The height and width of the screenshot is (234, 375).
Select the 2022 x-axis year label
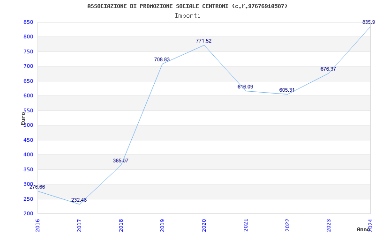click(x=287, y=226)
